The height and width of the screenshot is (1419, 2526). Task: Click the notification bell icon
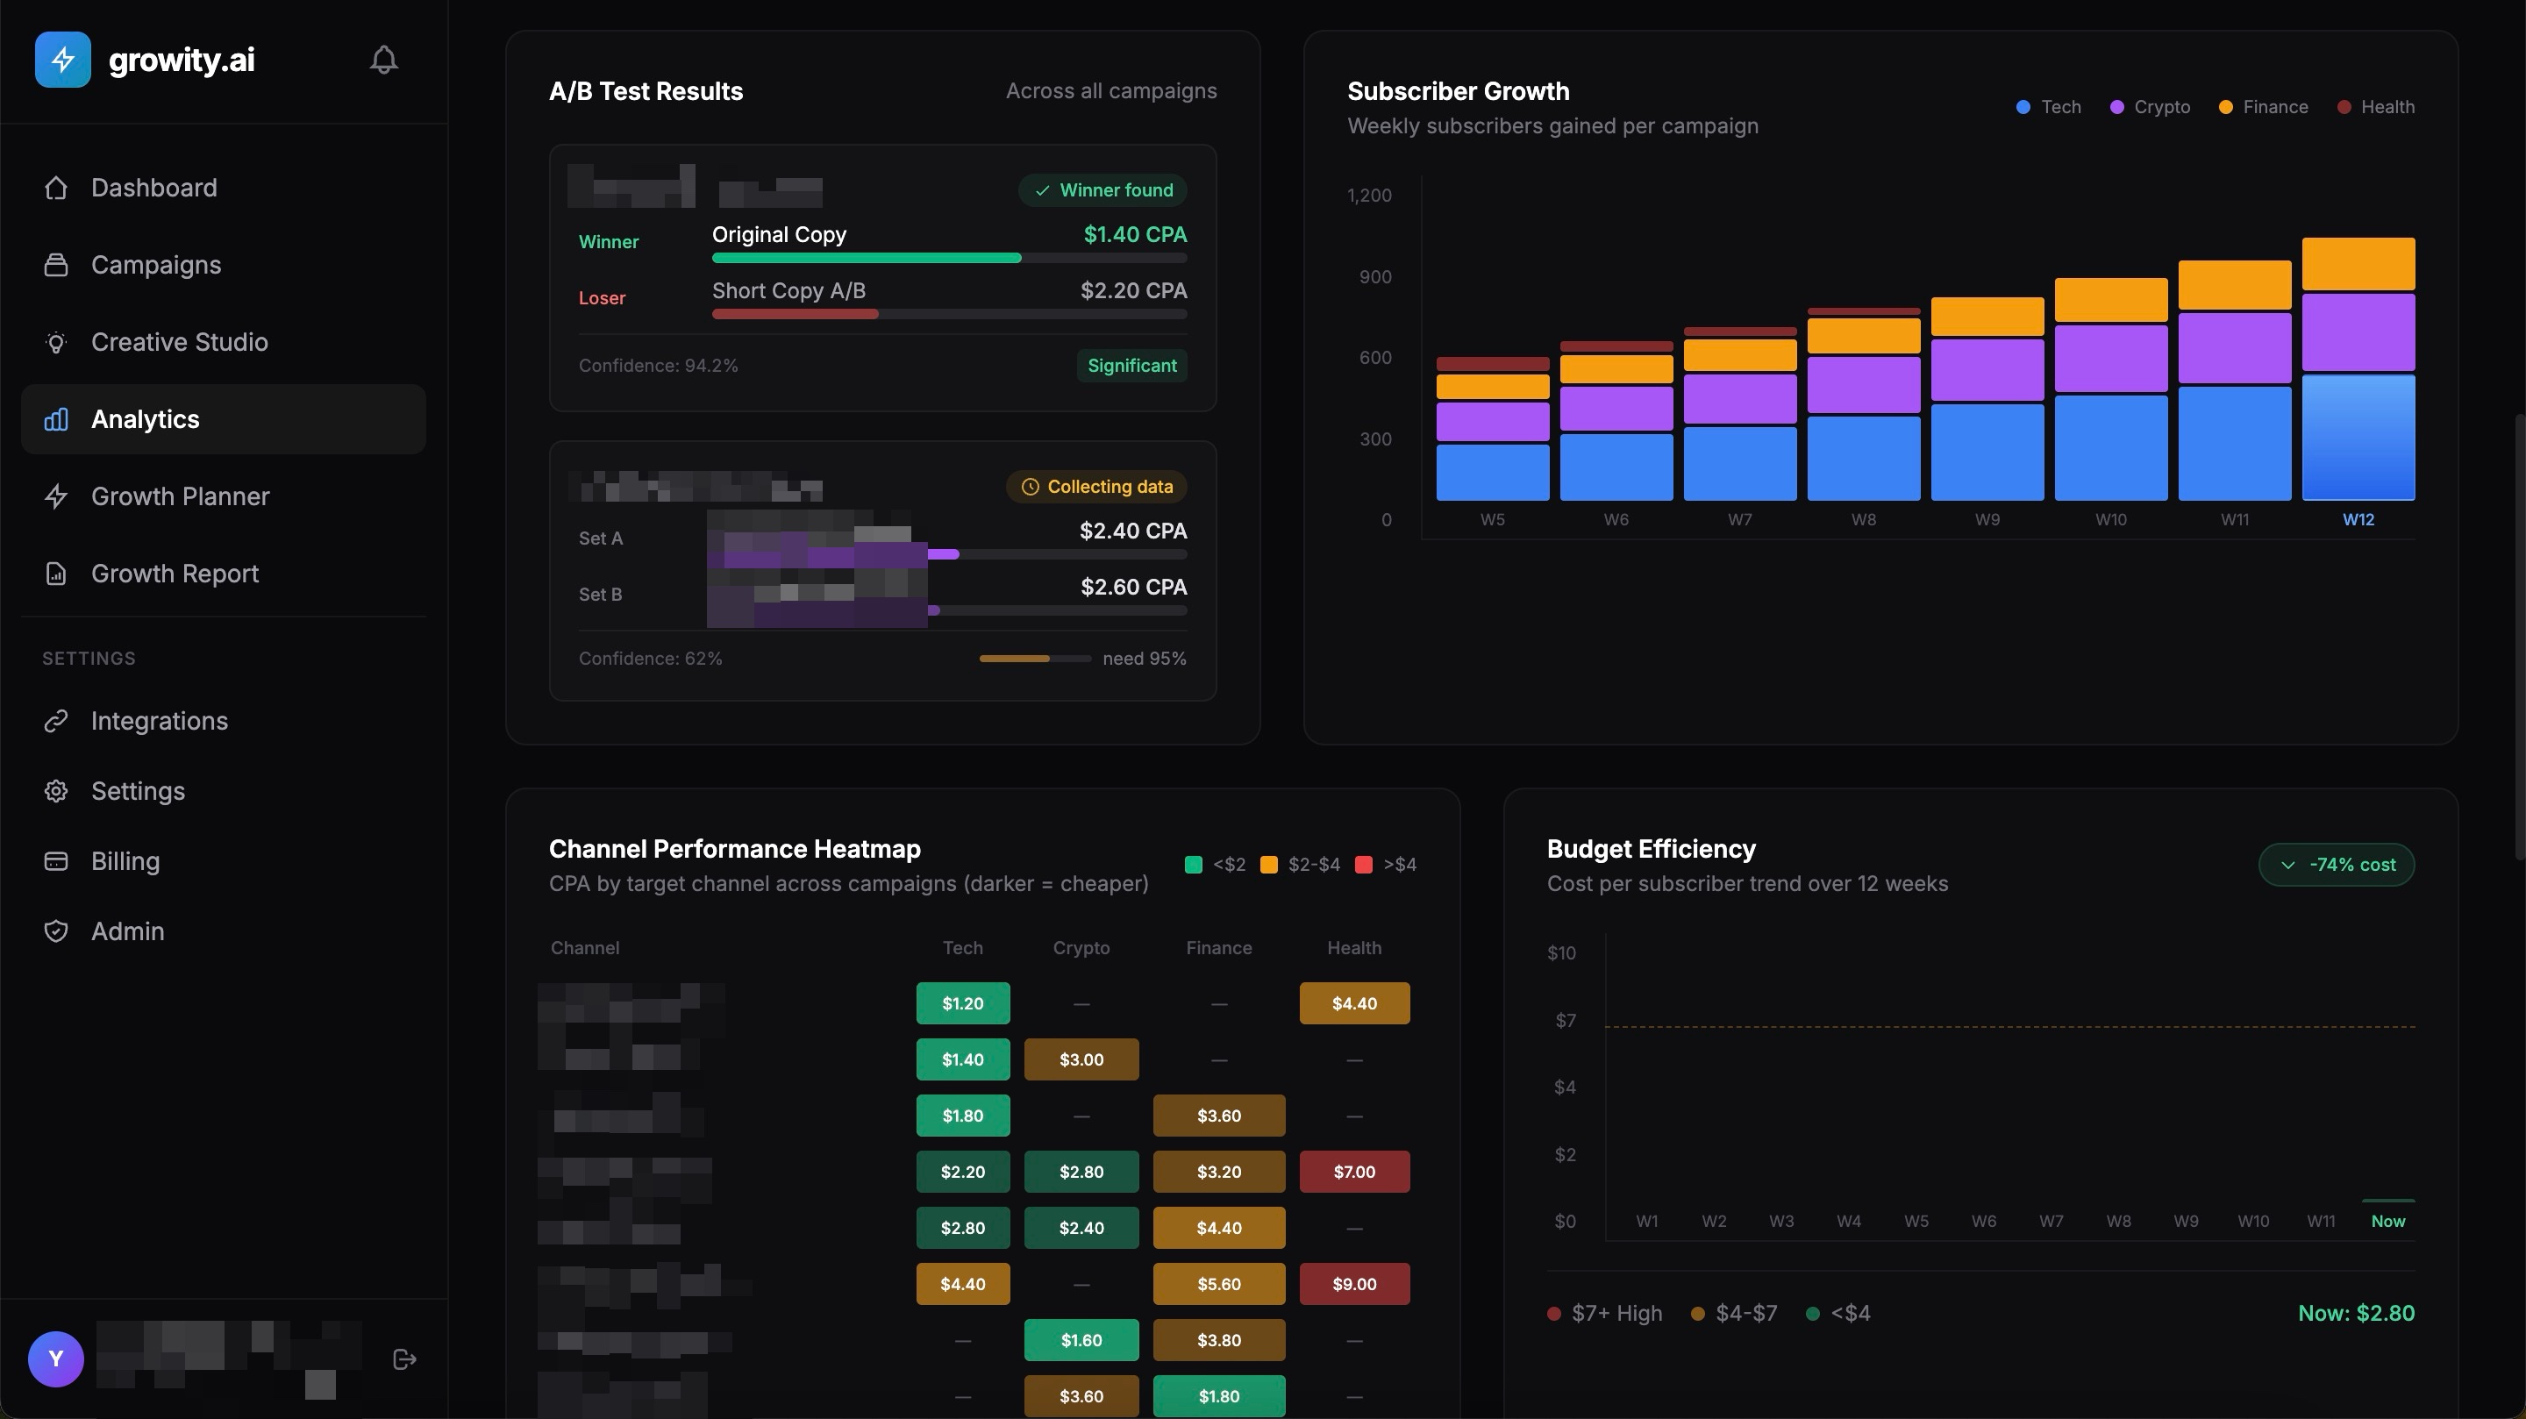coord(383,60)
